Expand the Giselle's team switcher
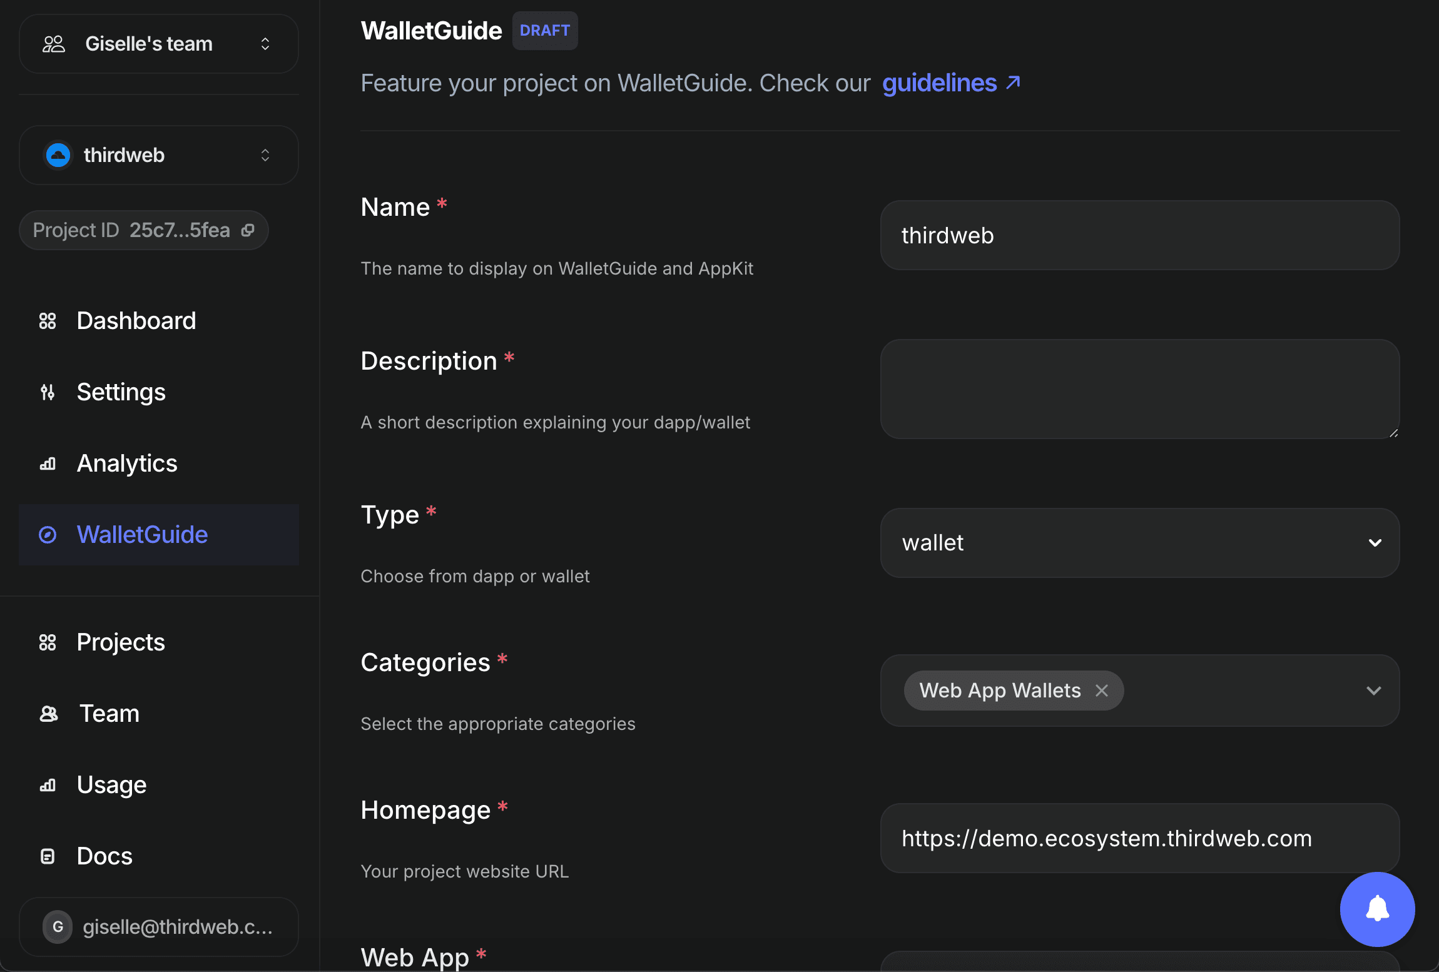The height and width of the screenshot is (972, 1439). click(265, 44)
